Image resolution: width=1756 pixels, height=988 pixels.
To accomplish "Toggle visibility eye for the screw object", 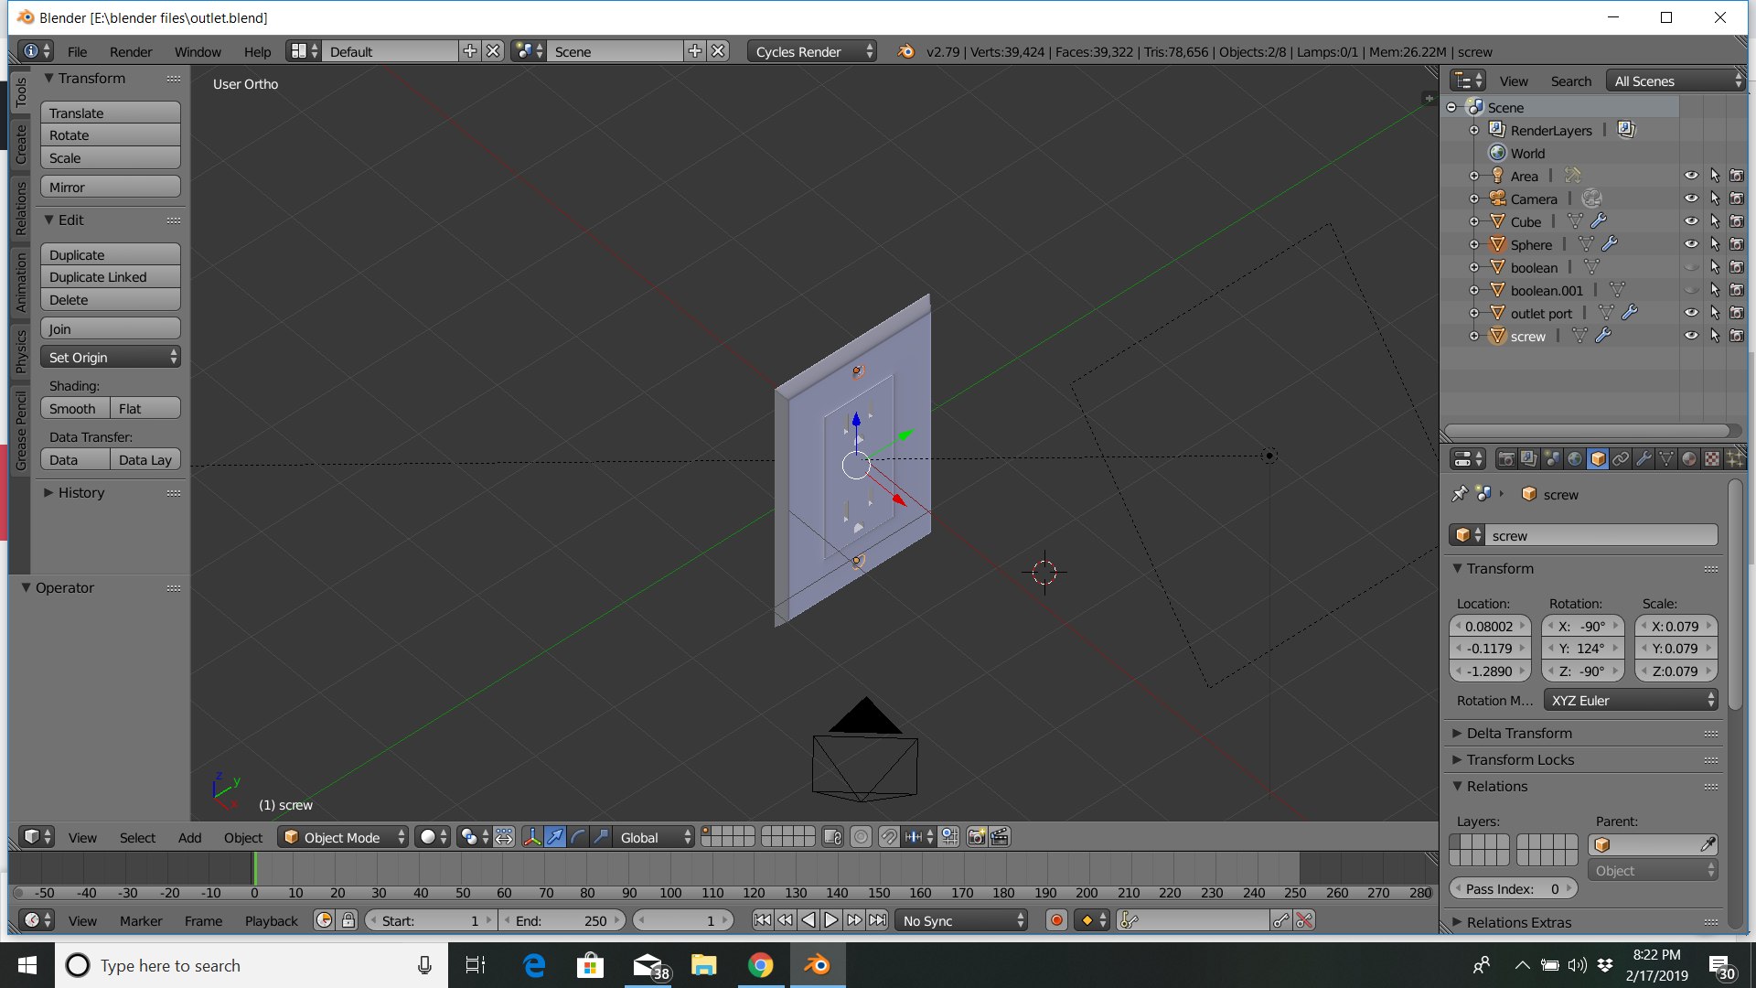I will 1691,336.
